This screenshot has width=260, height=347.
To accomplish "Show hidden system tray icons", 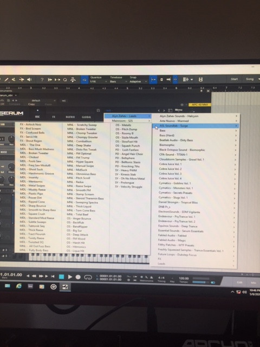I will click(232, 292).
